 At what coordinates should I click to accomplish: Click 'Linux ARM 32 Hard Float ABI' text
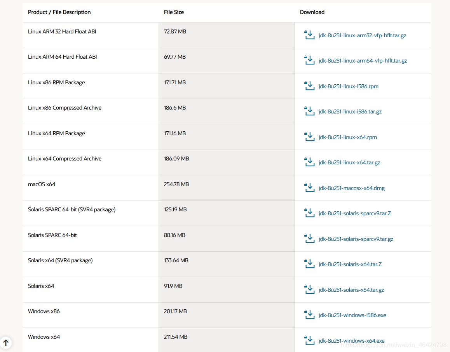point(62,31)
